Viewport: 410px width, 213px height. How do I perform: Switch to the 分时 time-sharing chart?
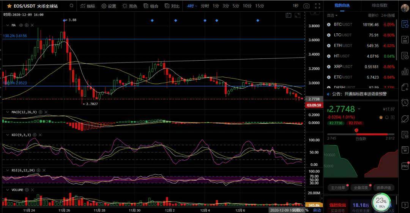click(205, 6)
